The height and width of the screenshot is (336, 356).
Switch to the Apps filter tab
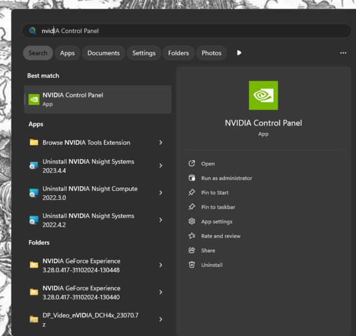click(67, 53)
